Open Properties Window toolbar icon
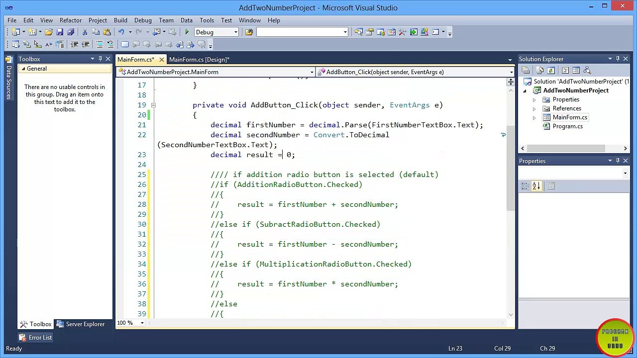 point(369,32)
